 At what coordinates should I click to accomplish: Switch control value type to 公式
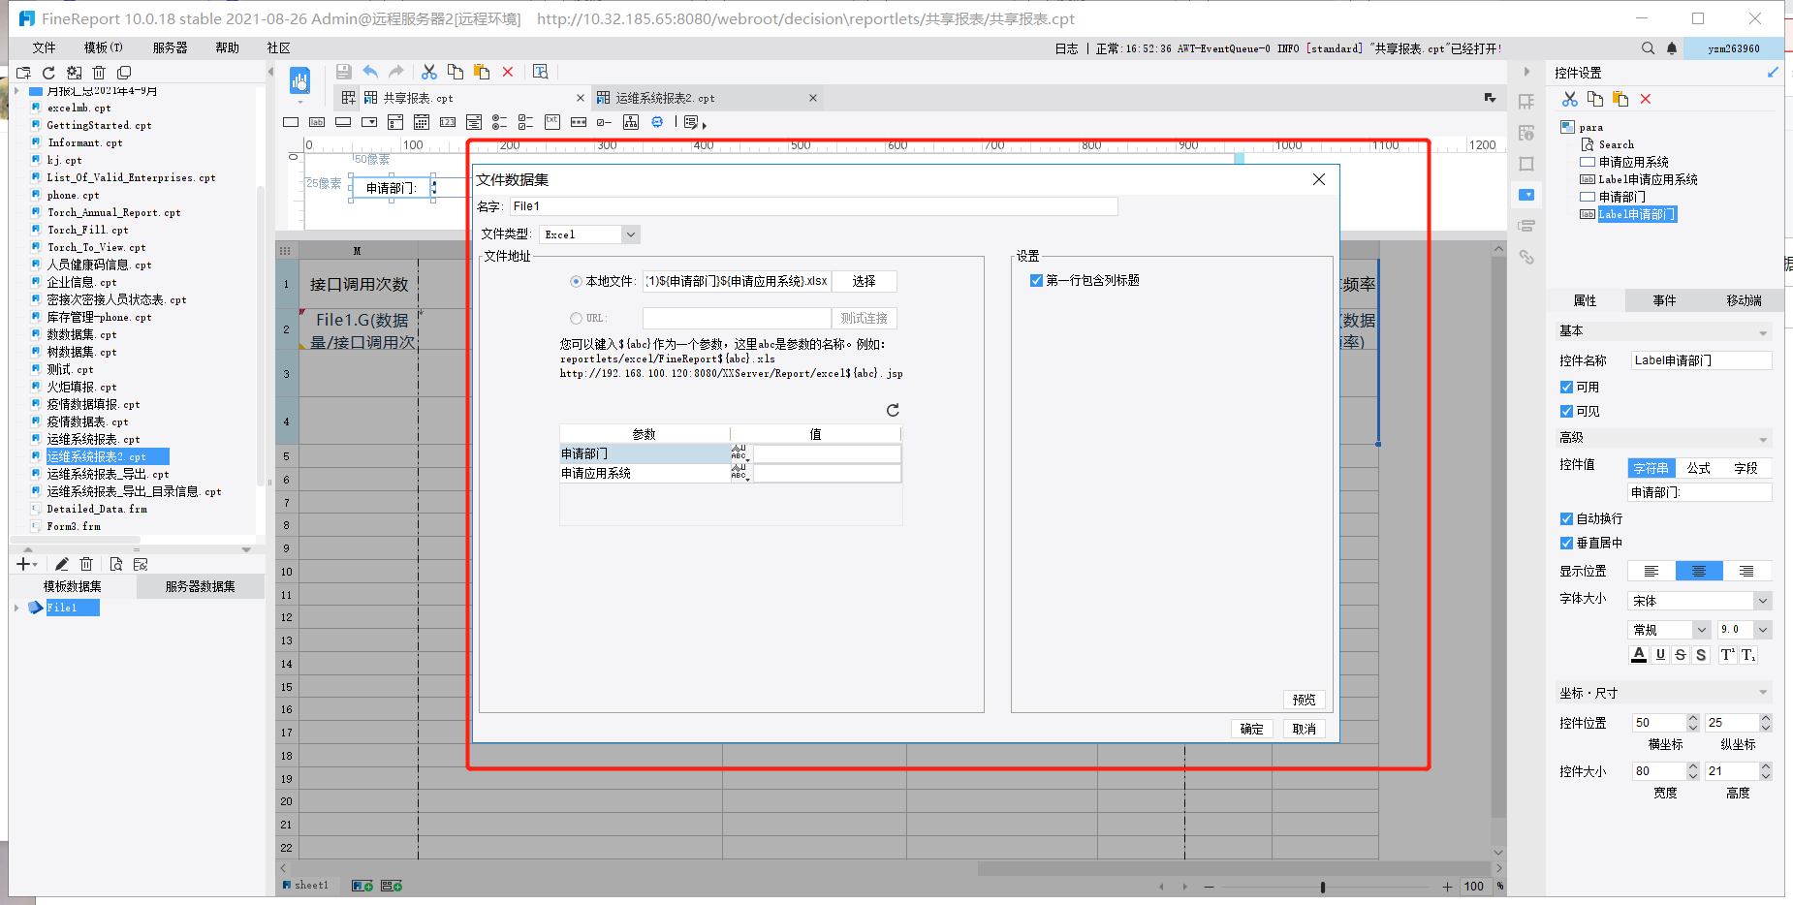[x=1699, y=468]
